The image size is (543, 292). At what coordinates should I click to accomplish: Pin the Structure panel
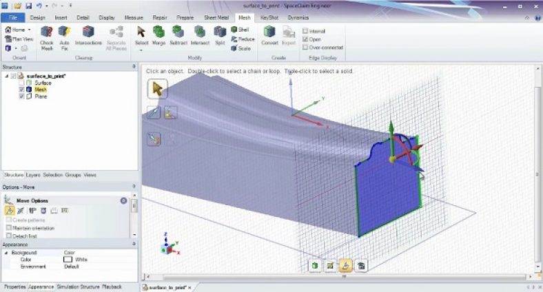pyautogui.click(x=134, y=66)
